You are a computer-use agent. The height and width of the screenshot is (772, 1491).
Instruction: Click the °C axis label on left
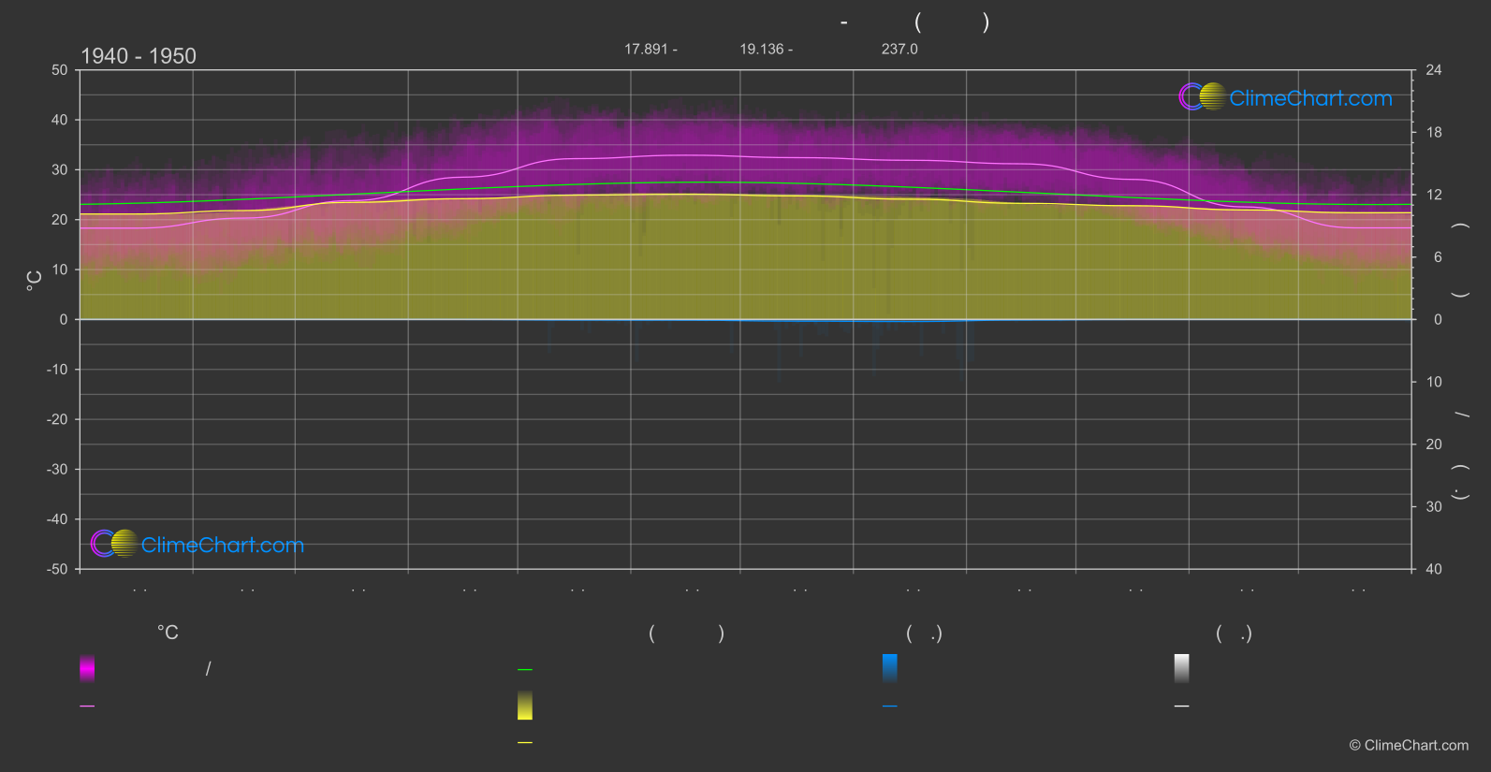tap(34, 281)
